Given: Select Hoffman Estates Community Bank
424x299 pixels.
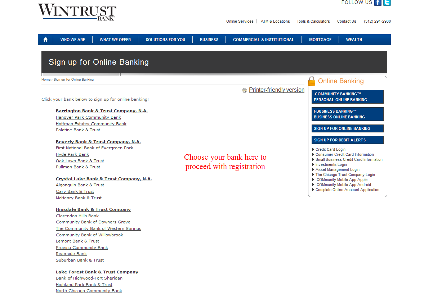Looking at the screenshot, I should [91, 124].
